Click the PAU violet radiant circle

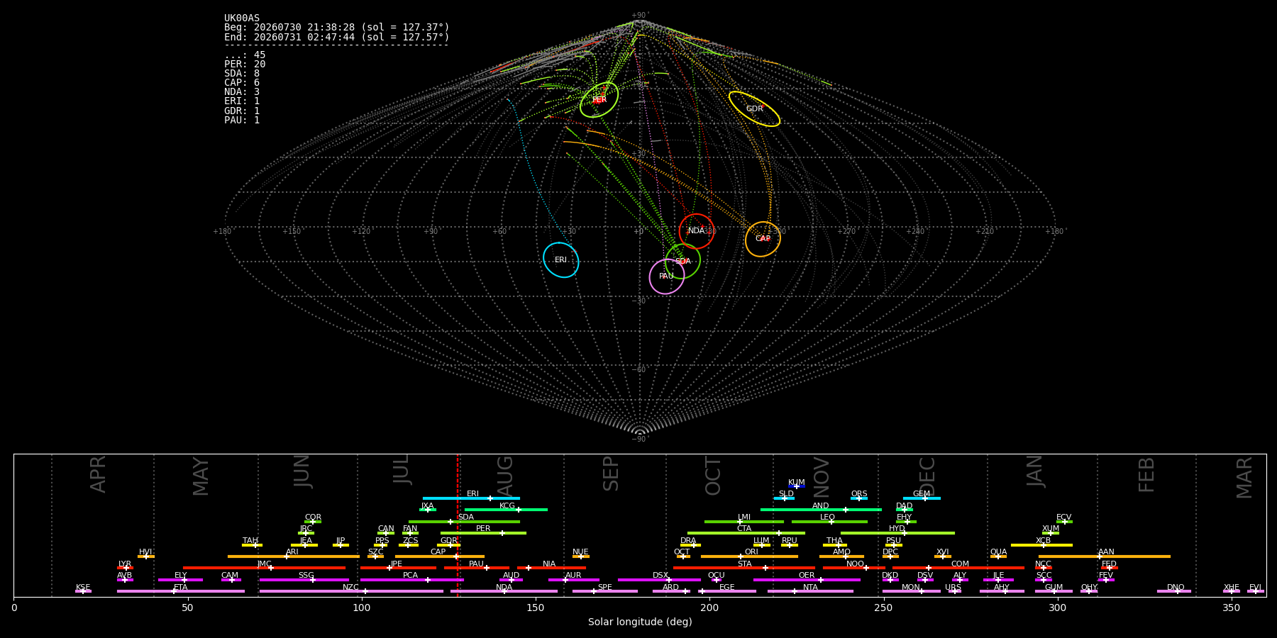pos(667,276)
